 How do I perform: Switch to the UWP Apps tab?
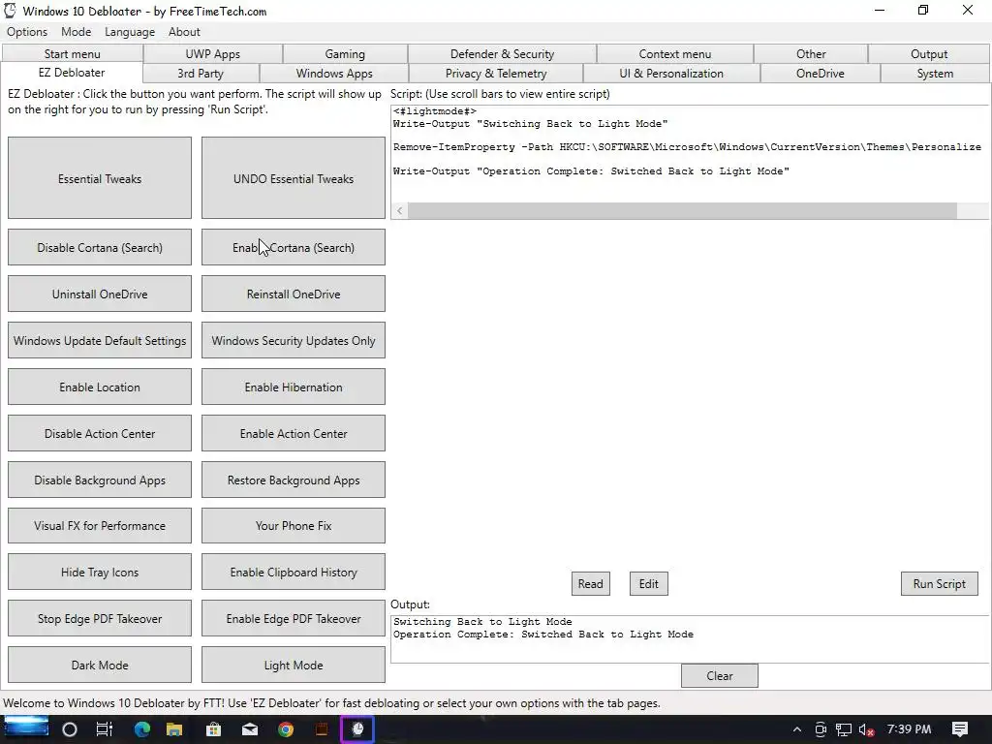coord(212,54)
